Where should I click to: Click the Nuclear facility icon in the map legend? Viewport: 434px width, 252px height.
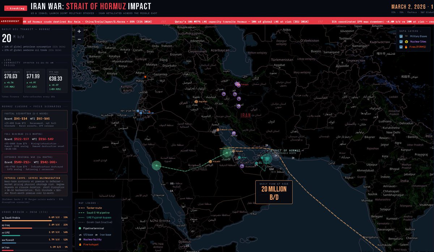[x=80, y=239]
